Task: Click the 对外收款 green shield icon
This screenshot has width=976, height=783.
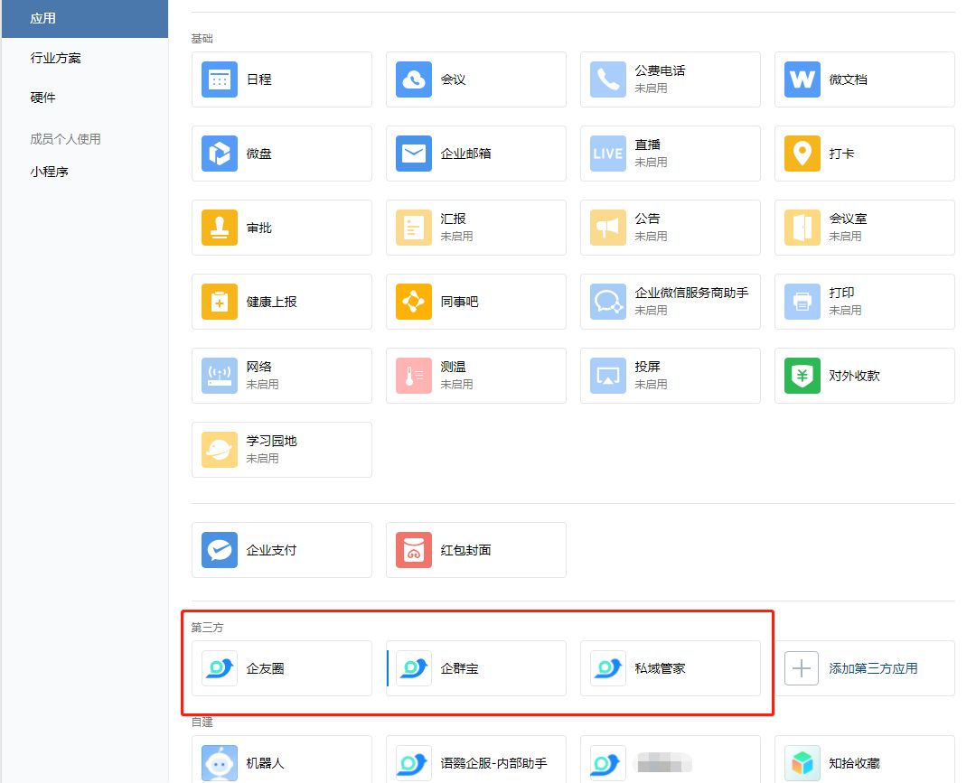Action: [802, 376]
